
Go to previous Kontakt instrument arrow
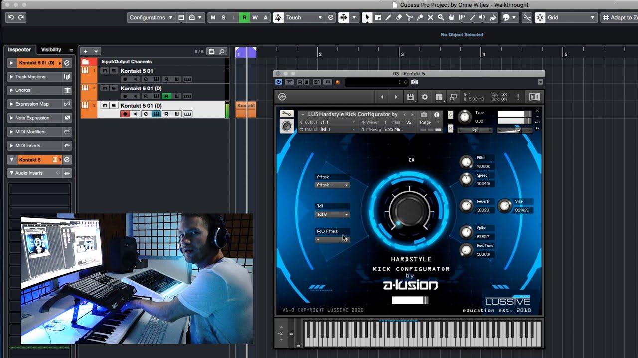(x=382, y=97)
